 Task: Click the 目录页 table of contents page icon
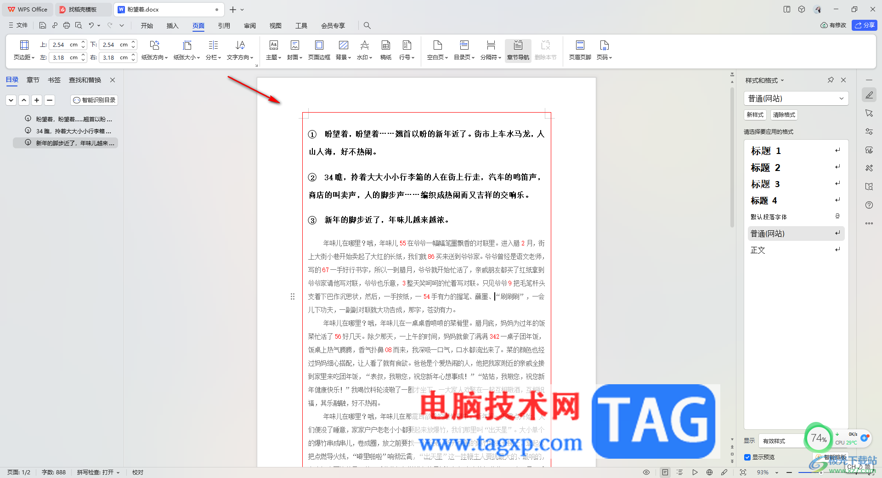click(x=464, y=45)
